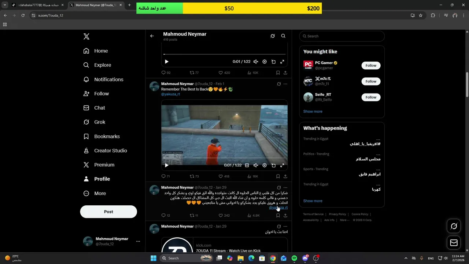Screen dimensions: 469x264
Task: Open Creator Studio in sidebar
Action: pyautogui.click(x=105, y=151)
